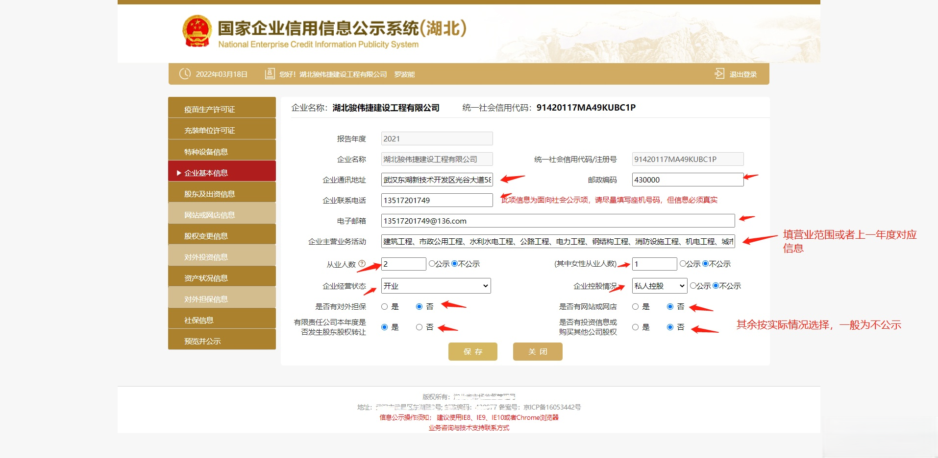Screen dimensions: 938x458
Task: Click the 从业人数 input showing 2
Action: [404, 264]
